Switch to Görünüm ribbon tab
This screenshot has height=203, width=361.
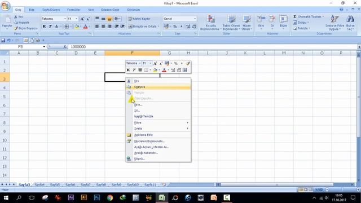[x=134, y=10]
